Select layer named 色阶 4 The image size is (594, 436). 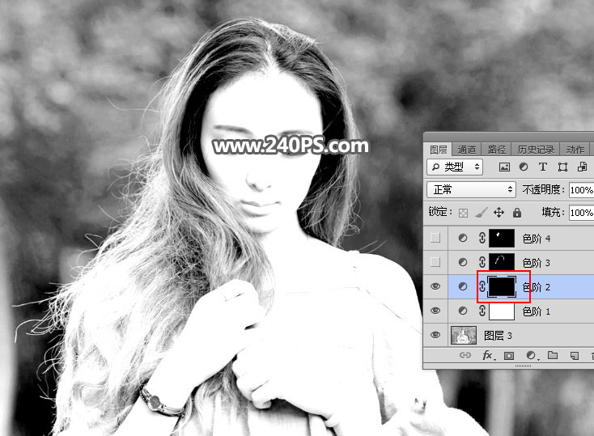tap(536, 239)
